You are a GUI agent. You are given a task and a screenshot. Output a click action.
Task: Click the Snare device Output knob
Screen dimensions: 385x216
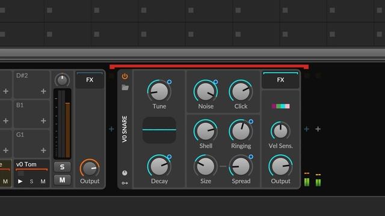280,167
